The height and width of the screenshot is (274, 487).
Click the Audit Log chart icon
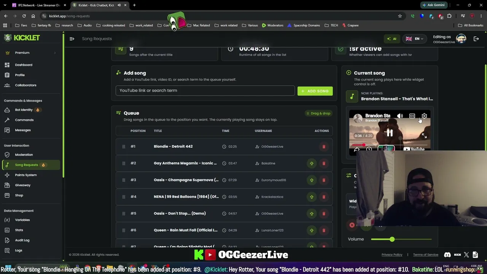coord(7,240)
